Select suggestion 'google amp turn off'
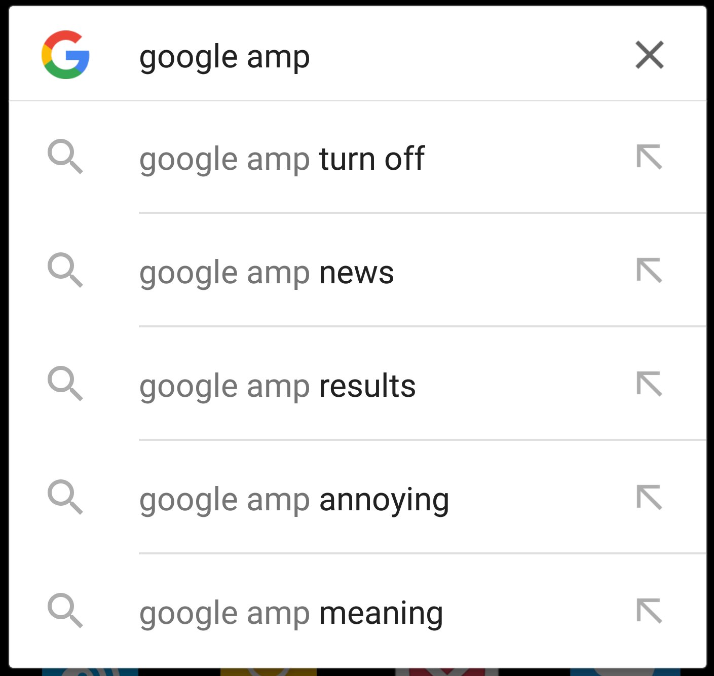Image resolution: width=714 pixels, height=676 pixels. point(357,158)
